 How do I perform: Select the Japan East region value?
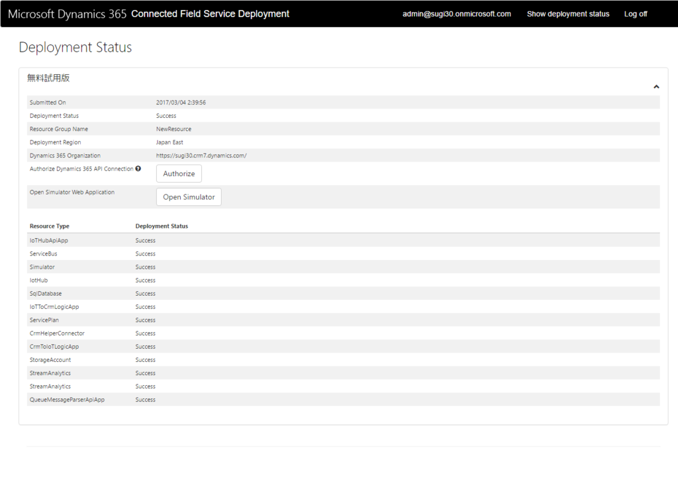pyautogui.click(x=169, y=142)
